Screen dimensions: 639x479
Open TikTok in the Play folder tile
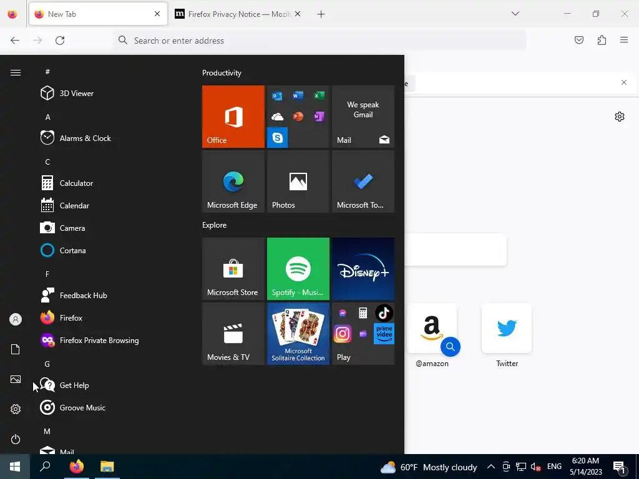point(384,313)
